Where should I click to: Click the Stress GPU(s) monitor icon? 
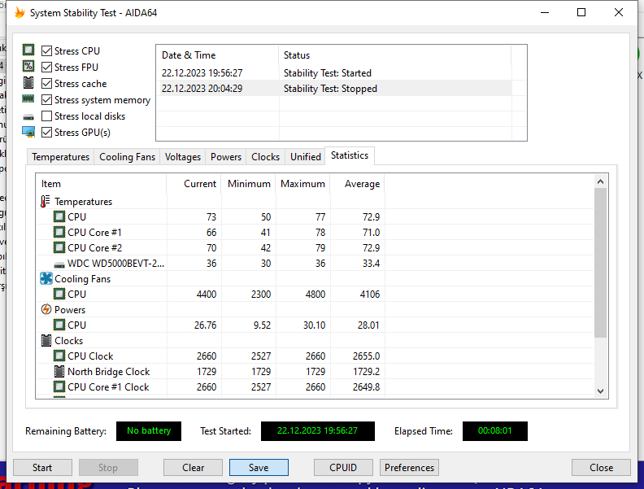28,133
